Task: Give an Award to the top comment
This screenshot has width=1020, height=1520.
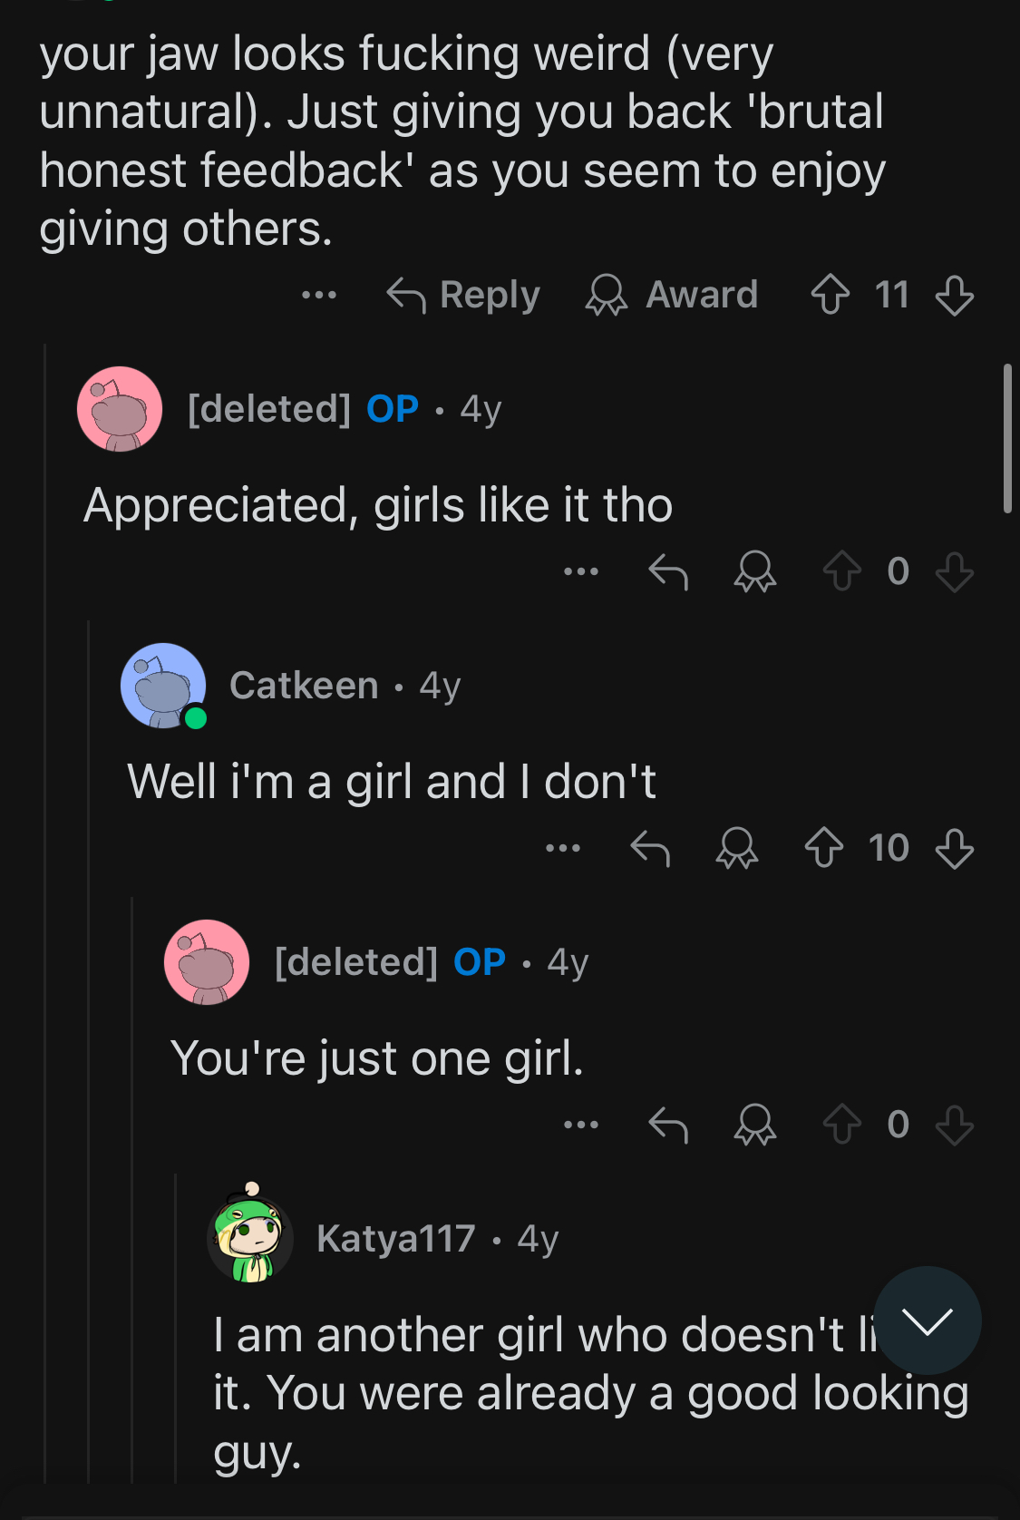Action: 672,295
